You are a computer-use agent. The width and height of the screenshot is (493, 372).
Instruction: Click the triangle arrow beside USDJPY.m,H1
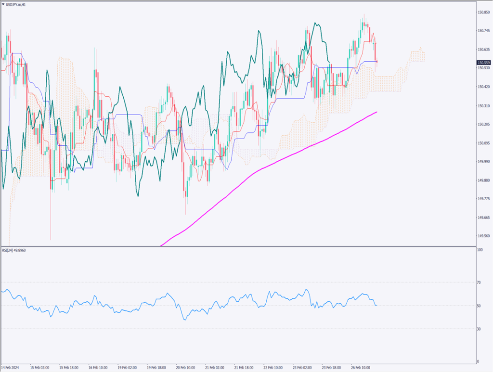coord(3,4)
